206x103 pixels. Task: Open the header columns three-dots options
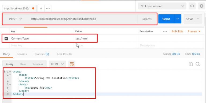click(165, 32)
